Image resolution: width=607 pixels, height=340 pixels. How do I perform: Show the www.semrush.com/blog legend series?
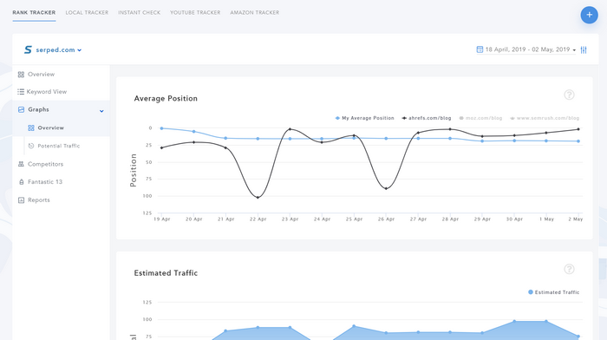545,118
